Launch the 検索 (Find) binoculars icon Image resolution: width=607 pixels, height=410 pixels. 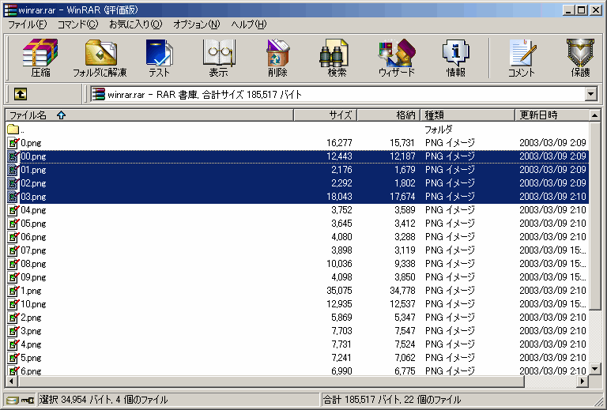pos(337,58)
